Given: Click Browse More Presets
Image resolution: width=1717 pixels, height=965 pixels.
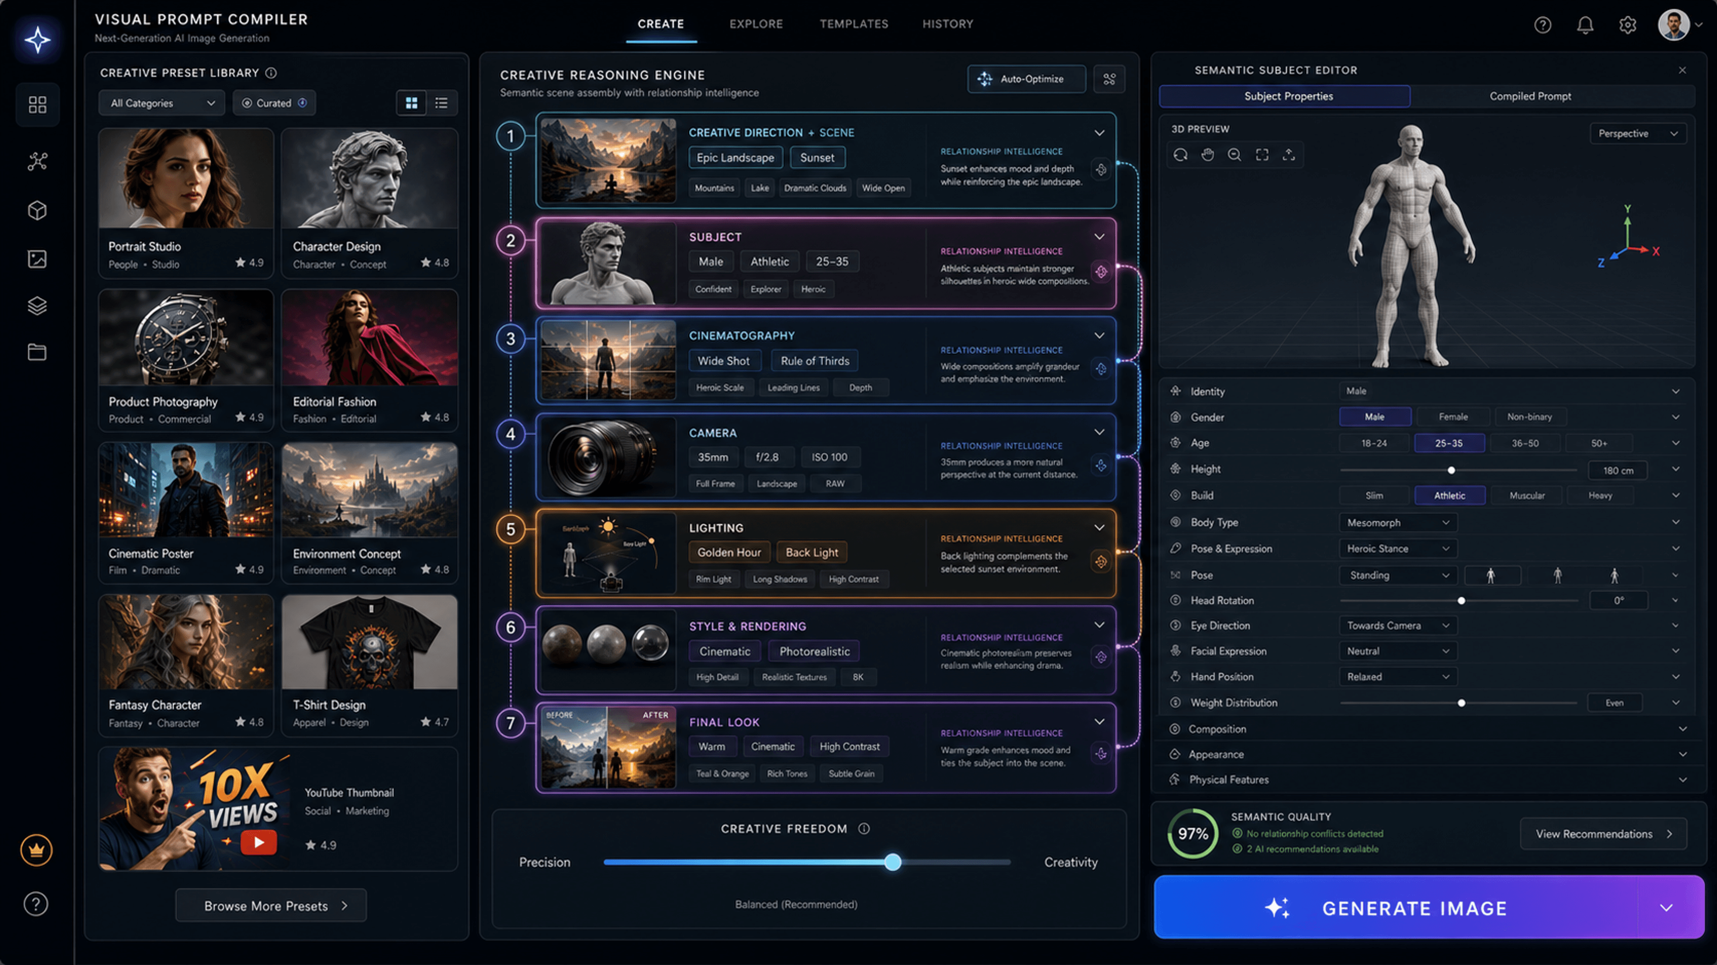Looking at the screenshot, I should [271, 906].
